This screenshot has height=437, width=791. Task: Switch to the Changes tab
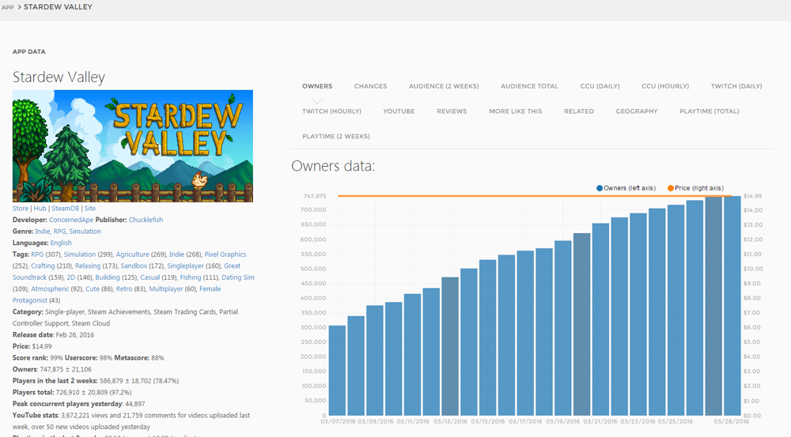pyautogui.click(x=370, y=86)
